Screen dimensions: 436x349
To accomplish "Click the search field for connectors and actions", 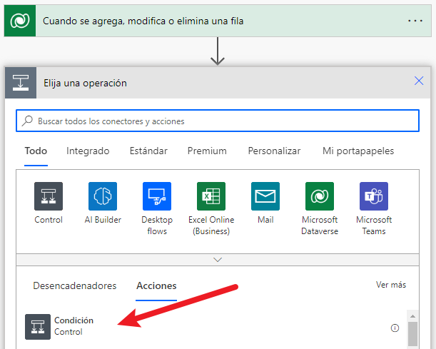I will (218, 121).
